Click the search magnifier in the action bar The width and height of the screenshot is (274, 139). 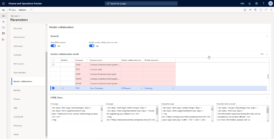pos(31,10)
